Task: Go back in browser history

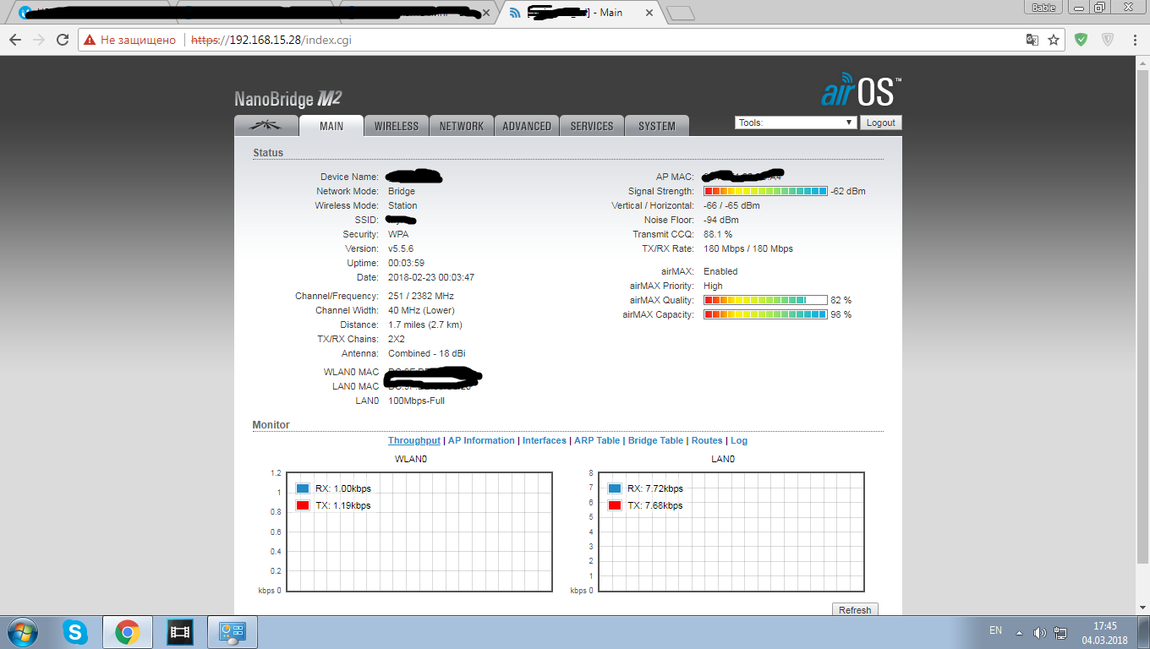Action: point(15,40)
